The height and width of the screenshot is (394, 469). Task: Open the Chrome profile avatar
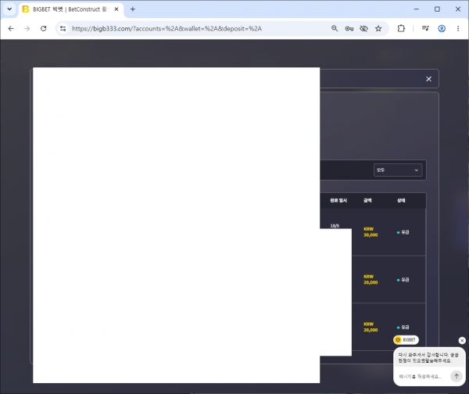[x=442, y=29]
